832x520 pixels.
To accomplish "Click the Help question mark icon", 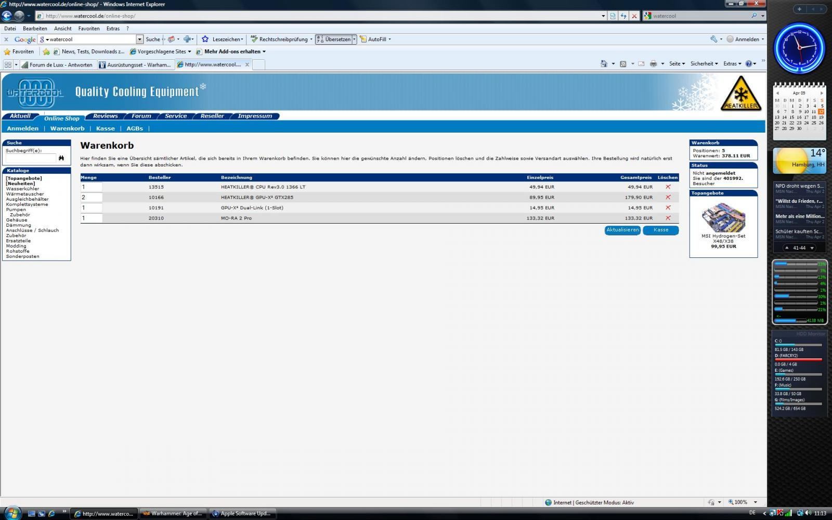I will coord(748,63).
